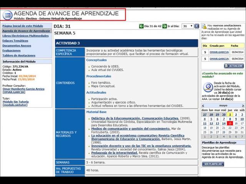Select May 14 in the calendar
The image size is (246, 184).
click(224, 123)
